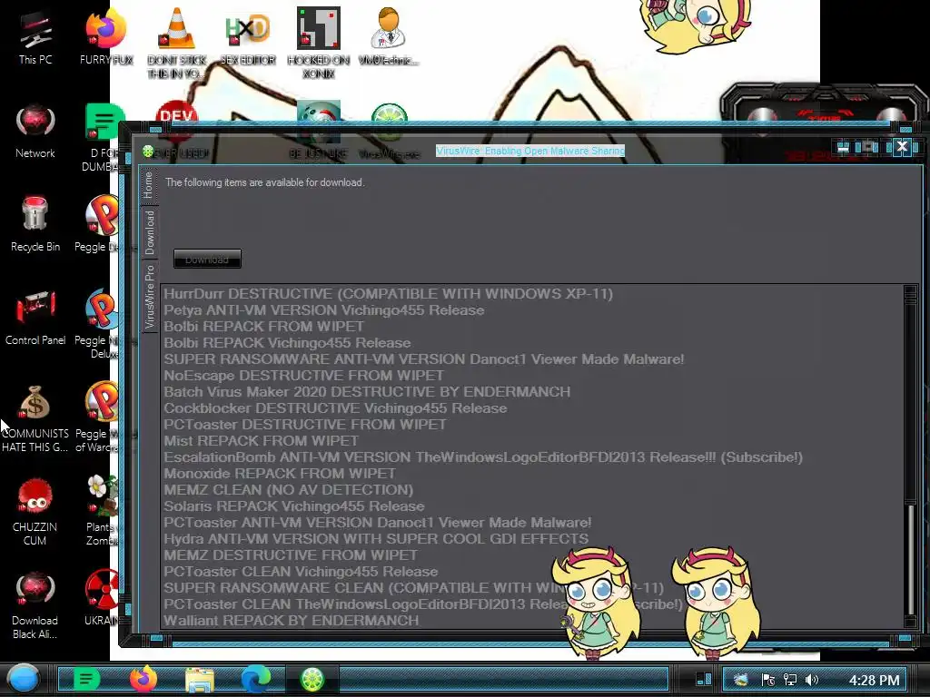
Task: Open the VirusWire Pro side tab
Action: point(150,297)
